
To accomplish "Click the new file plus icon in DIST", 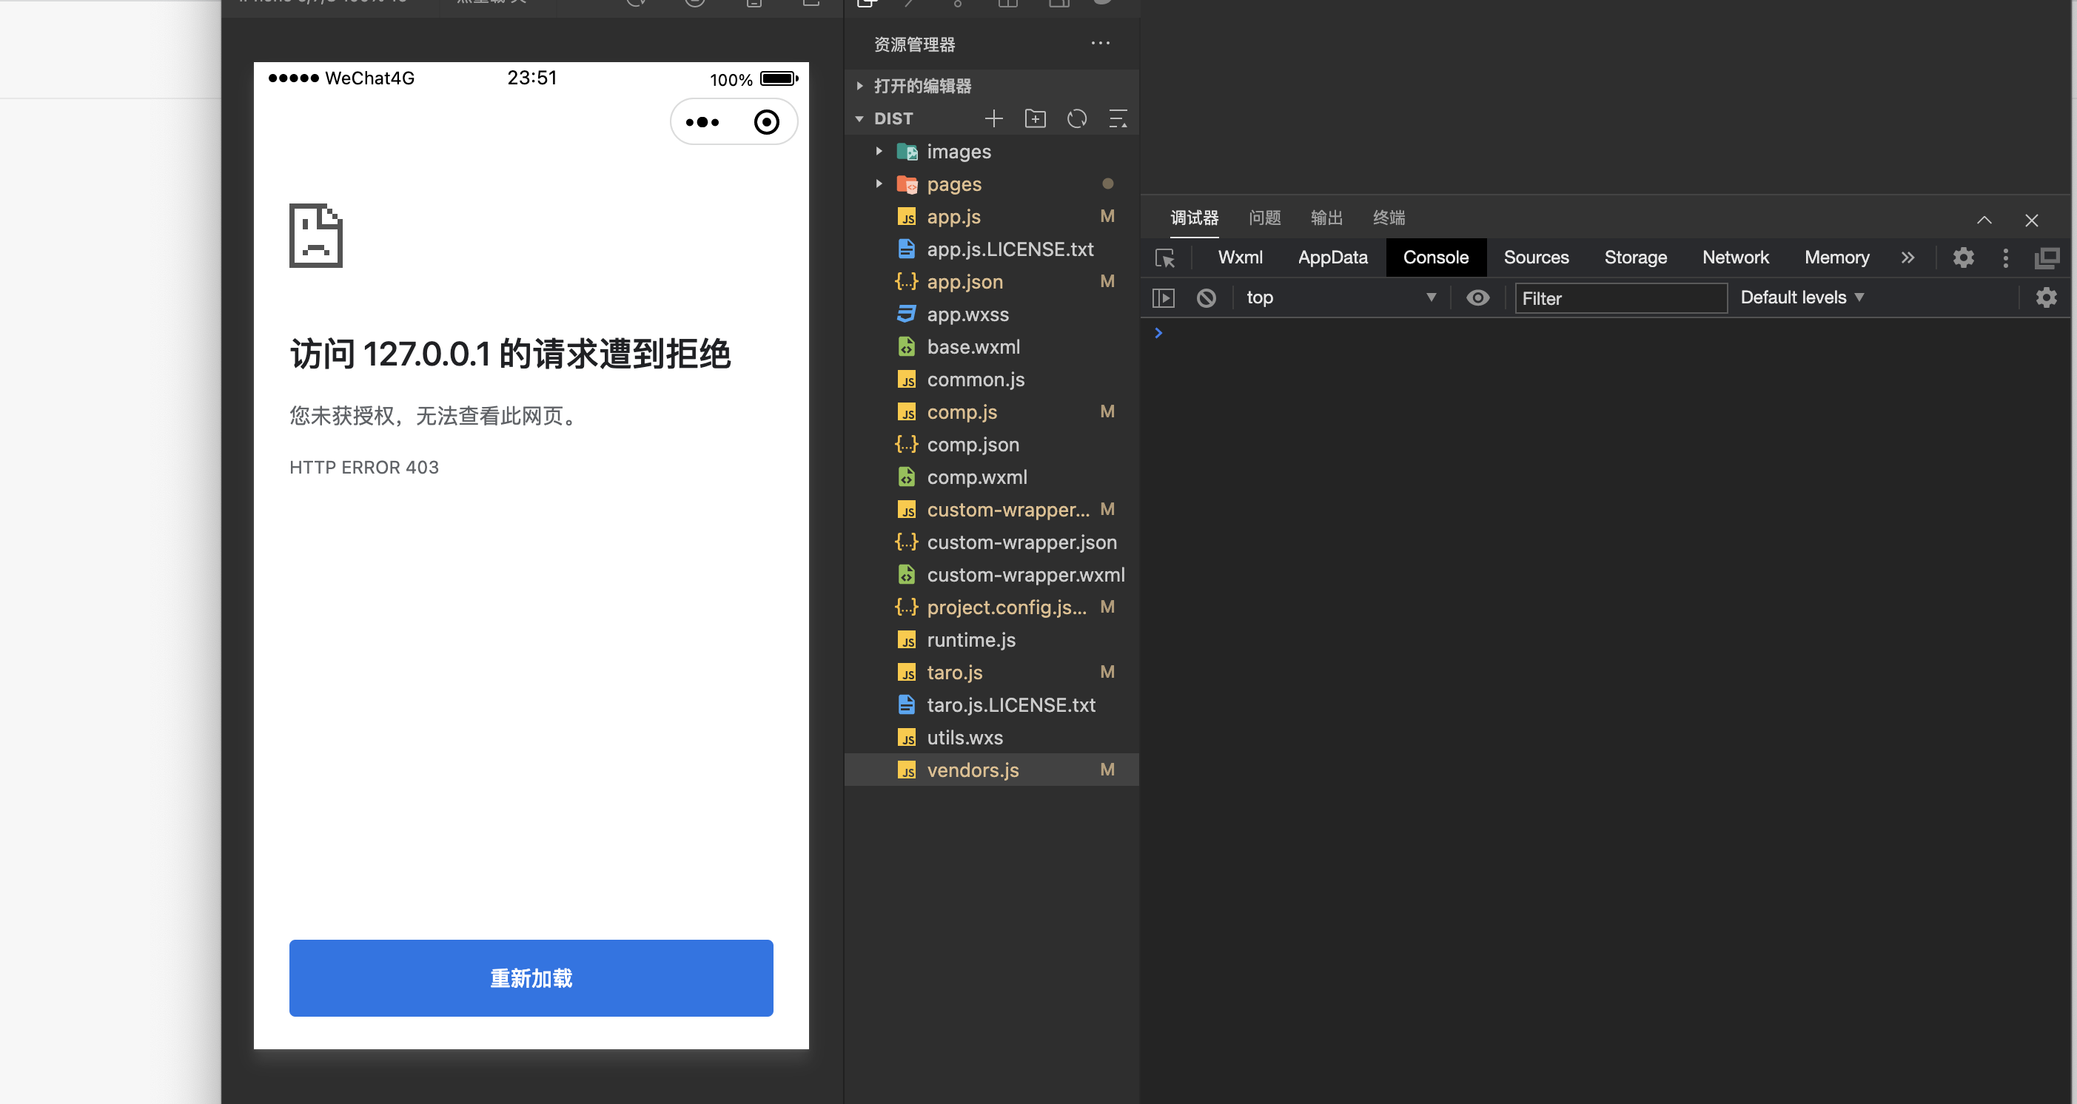I will pos(993,118).
